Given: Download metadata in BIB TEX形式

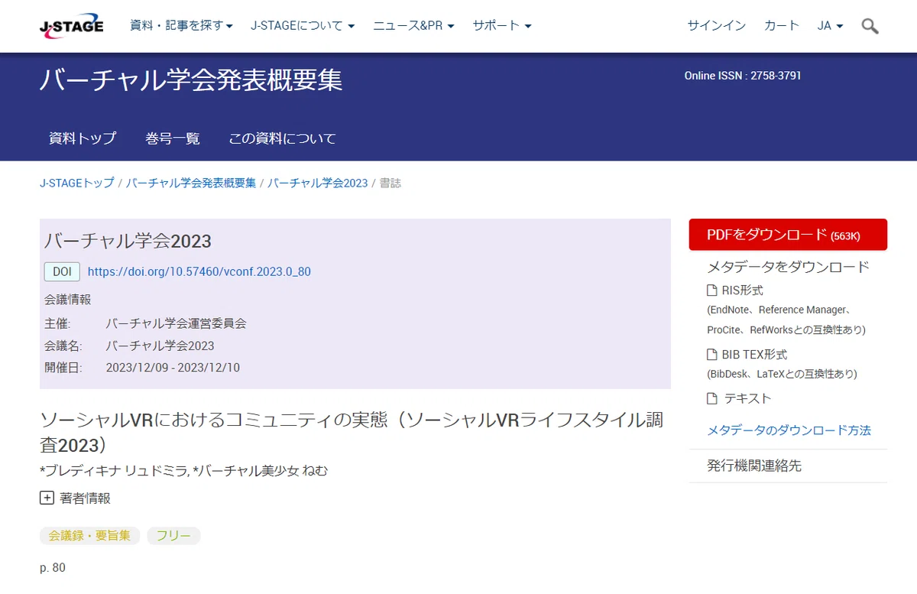Looking at the screenshot, I should [x=754, y=355].
